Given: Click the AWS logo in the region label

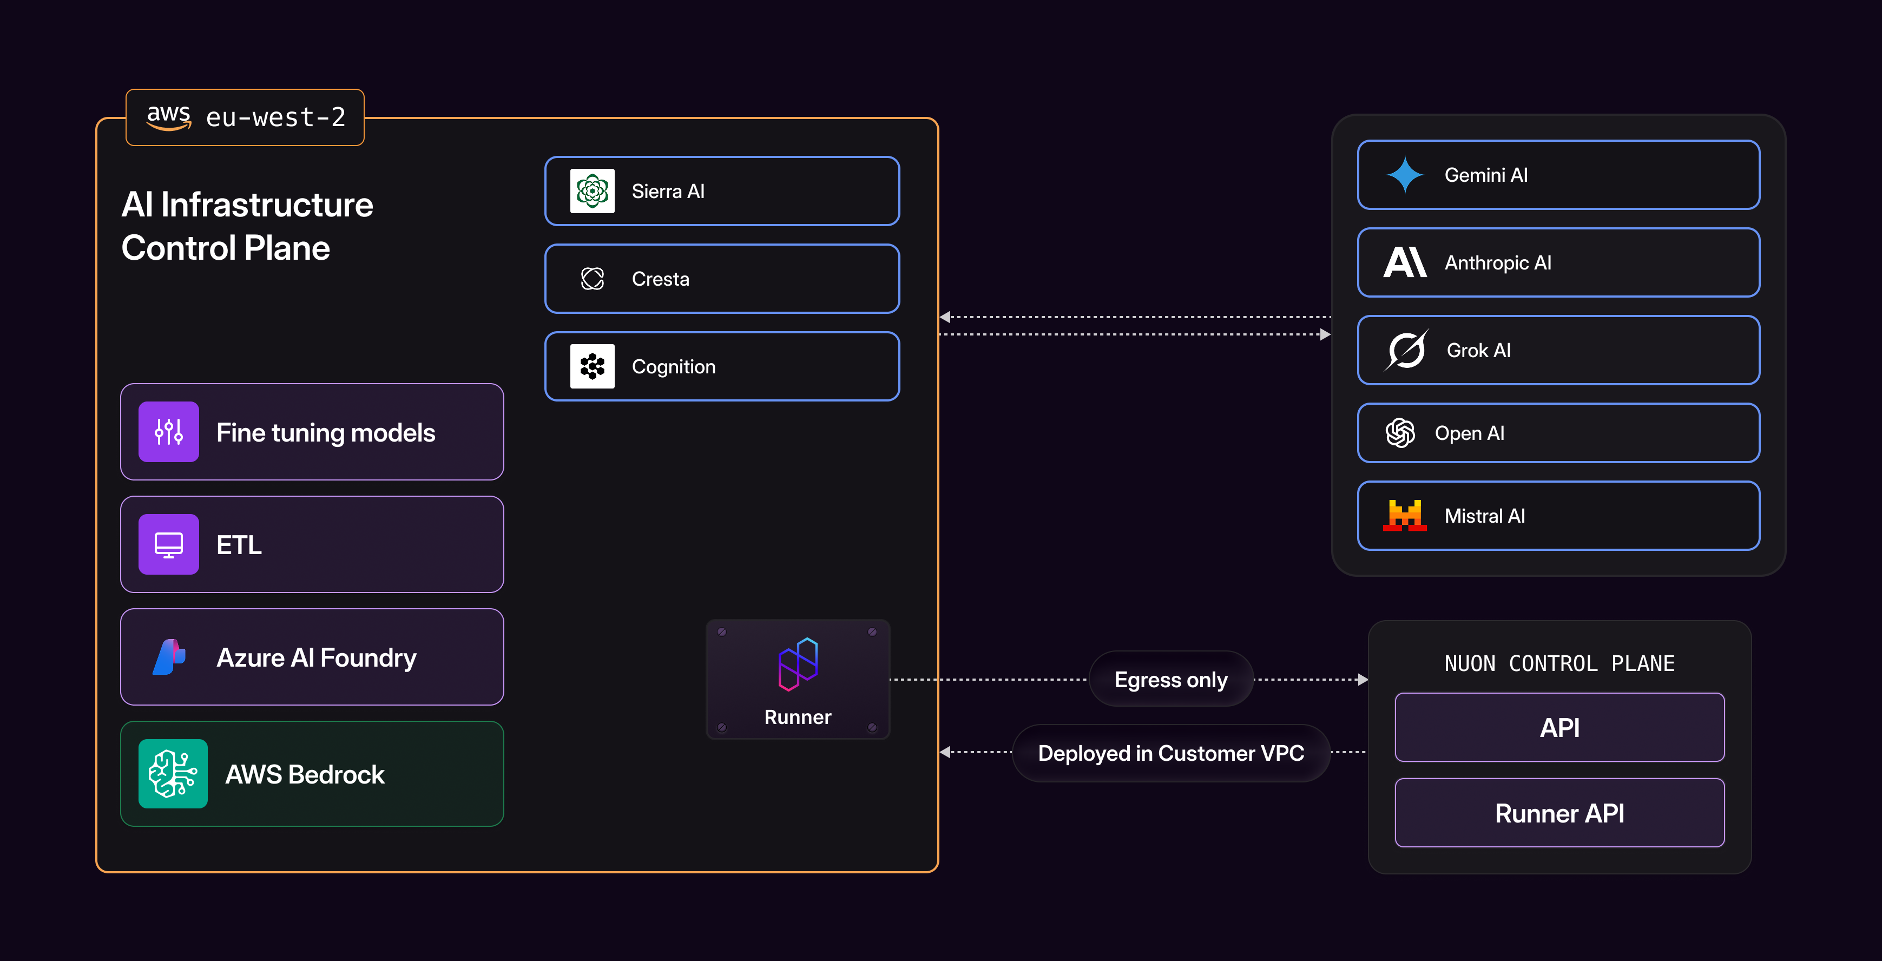Looking at the screenshot, I should (168, 117).
